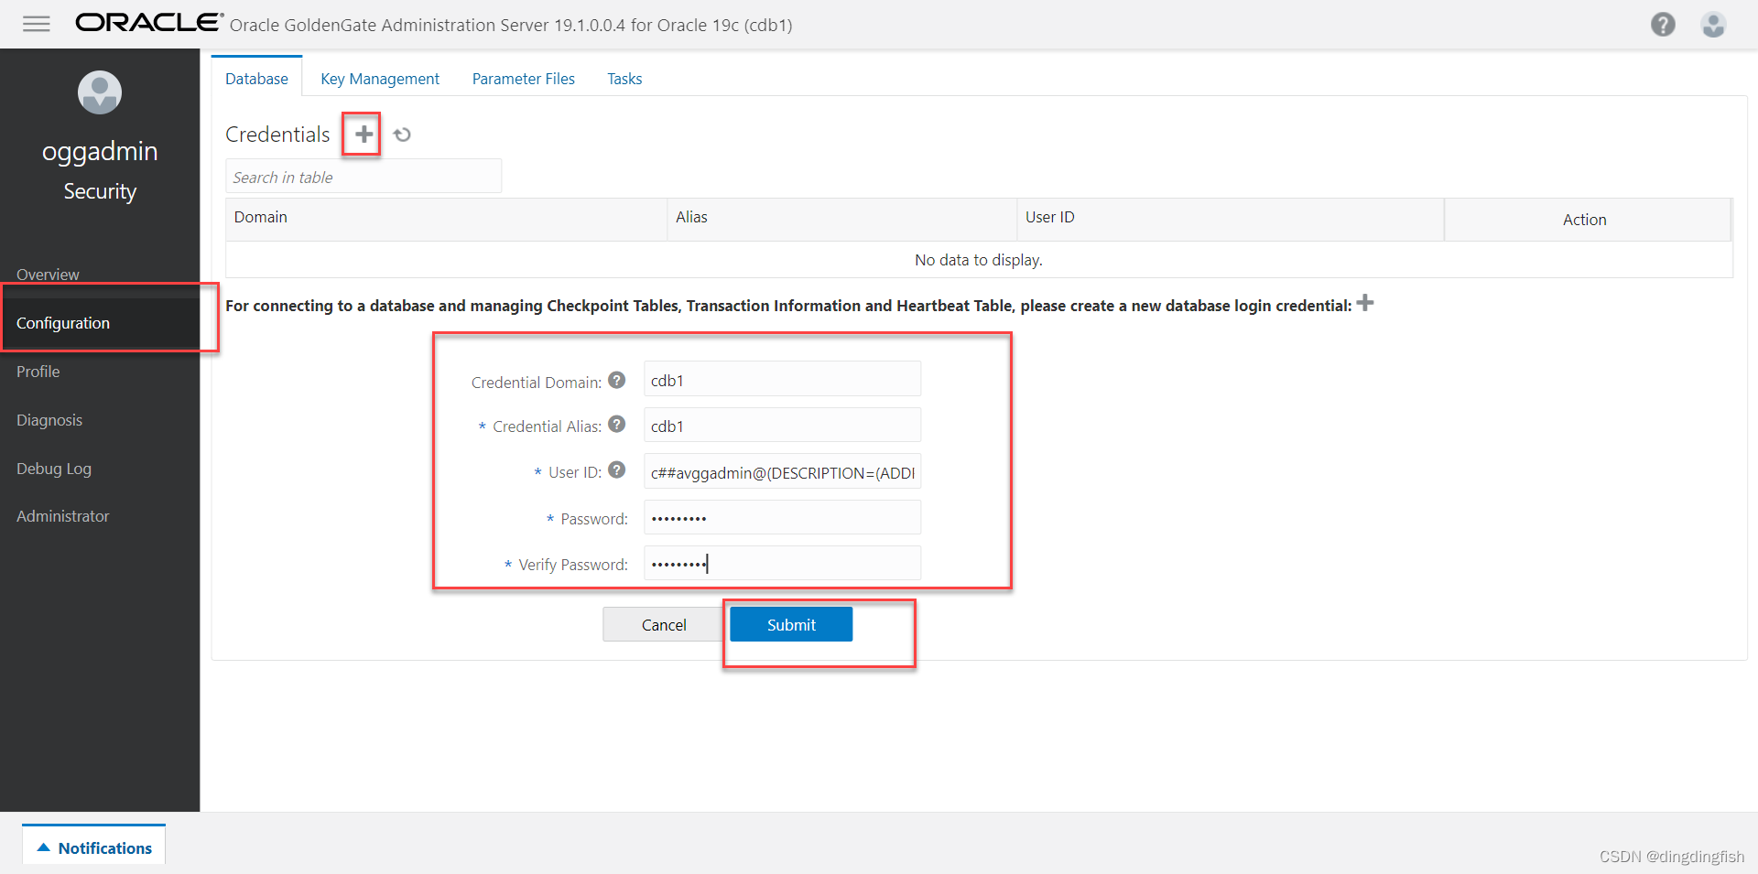The height and width of the screenshot is (874, 1758).
Task: Click the help question mark icon in header
Action: pos(1663,25)
